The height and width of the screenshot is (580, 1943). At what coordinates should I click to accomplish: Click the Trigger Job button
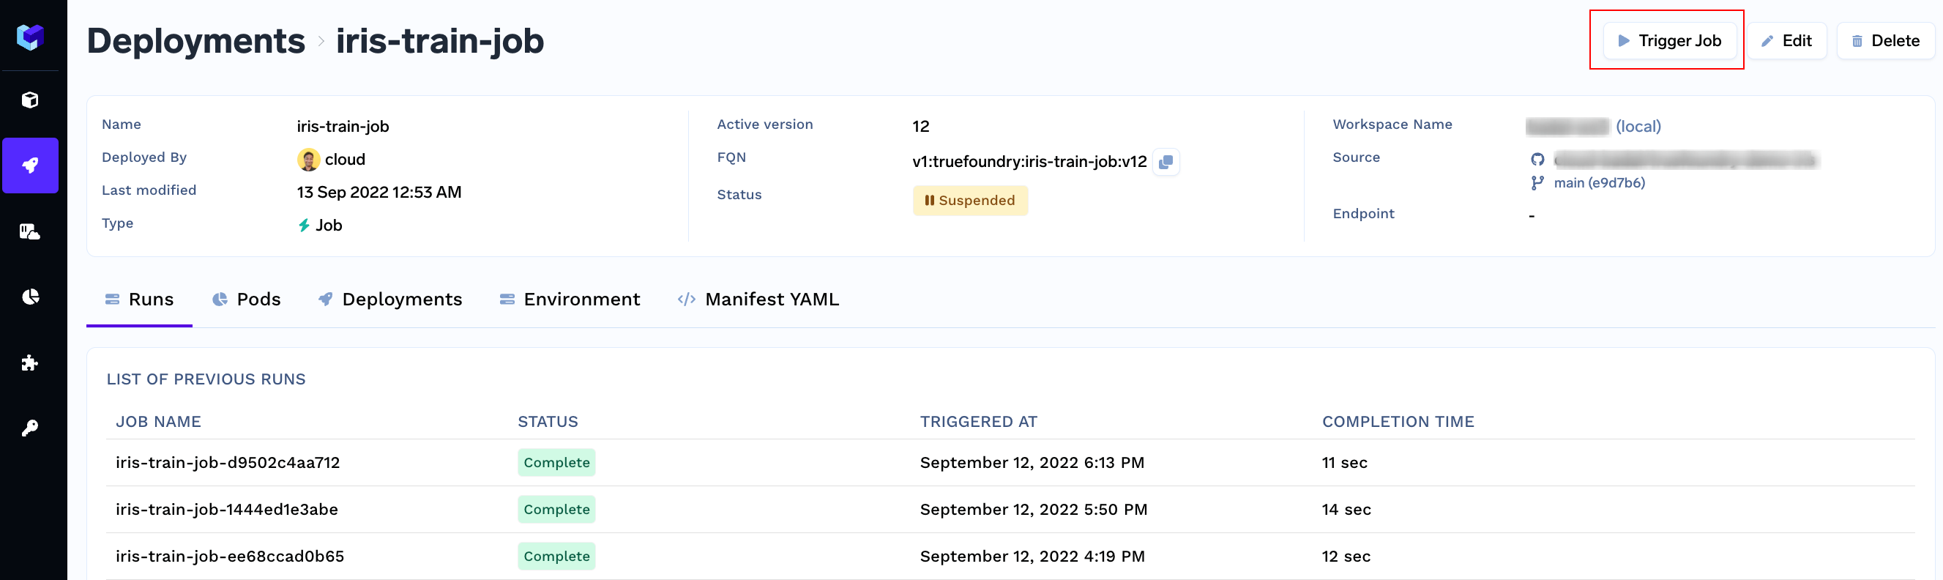pos(1668,41)
